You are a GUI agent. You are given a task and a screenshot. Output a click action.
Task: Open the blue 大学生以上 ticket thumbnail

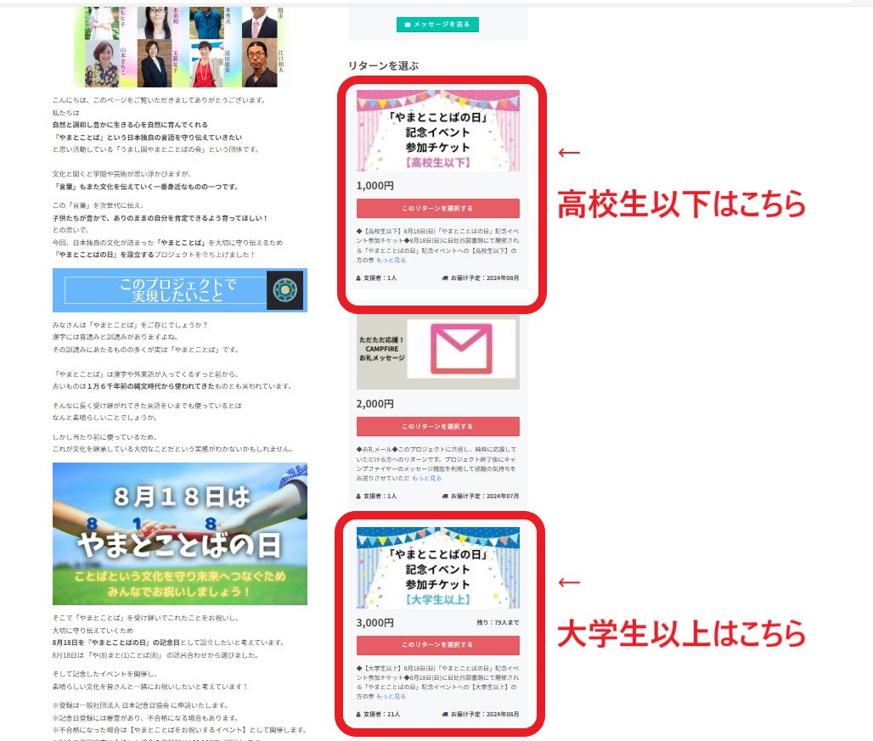(x=437, y=567)
